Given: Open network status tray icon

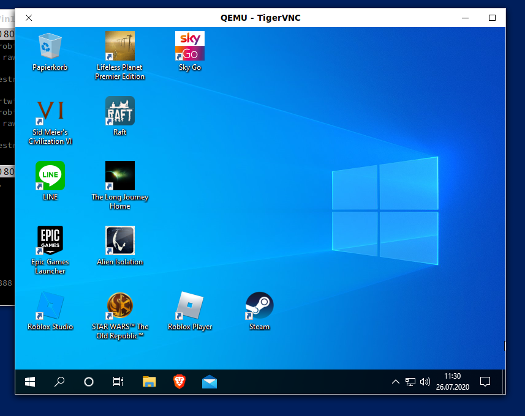Looking at the screenshot, I should click(410, 382).
